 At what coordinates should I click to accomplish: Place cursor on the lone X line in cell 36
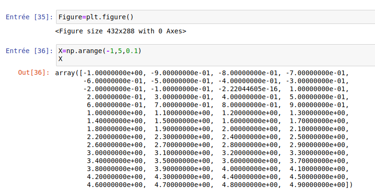(61, 59)
